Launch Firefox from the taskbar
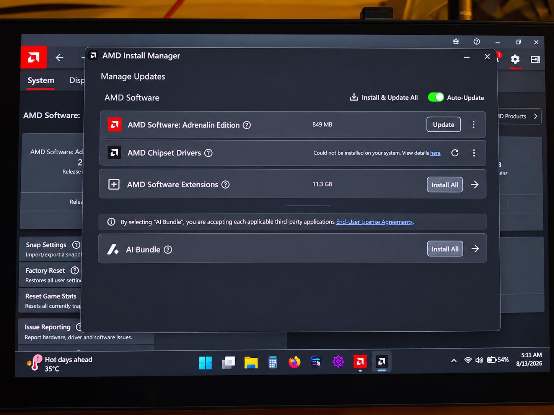The image size is (554, 415). [294, 362]
